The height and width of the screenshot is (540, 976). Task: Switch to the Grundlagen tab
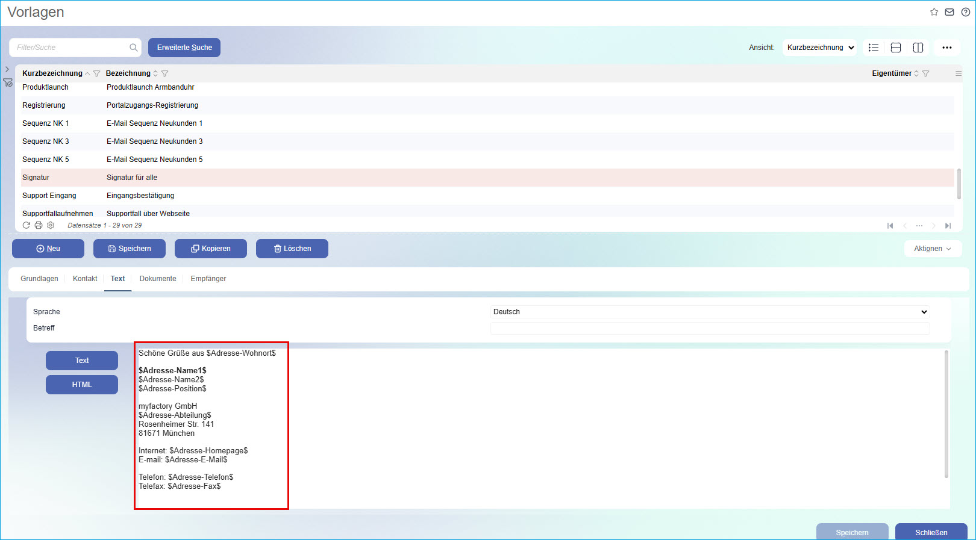(39, 279)
